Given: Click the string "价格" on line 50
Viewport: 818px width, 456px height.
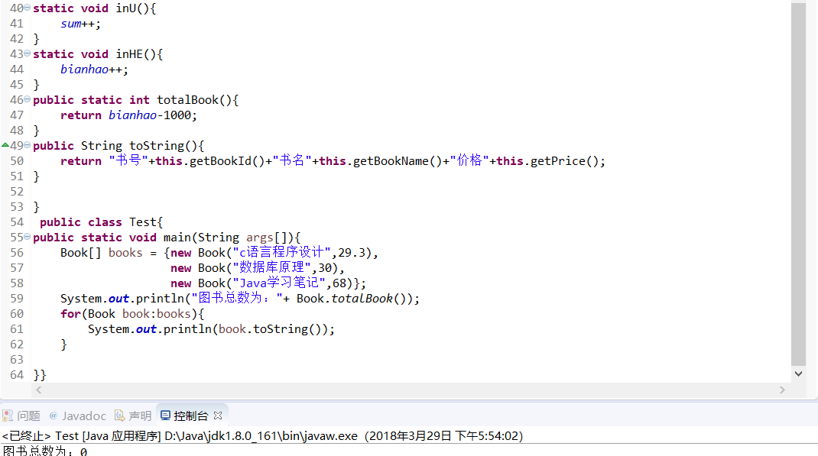Looking at the screenshot, I should (469, 160).
